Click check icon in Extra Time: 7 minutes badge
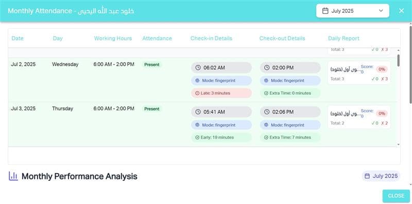 pos(266,137)
